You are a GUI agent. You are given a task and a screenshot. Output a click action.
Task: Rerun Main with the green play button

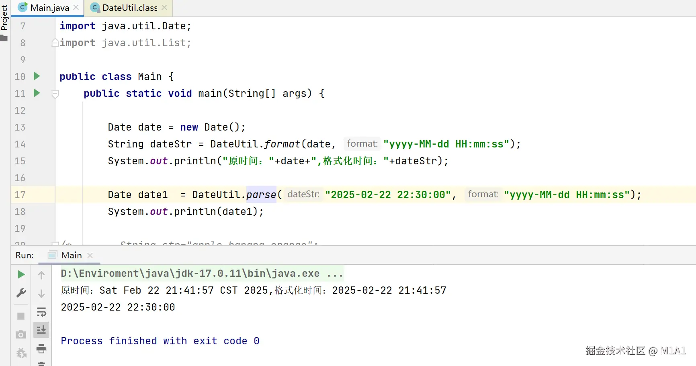[21, 275]
